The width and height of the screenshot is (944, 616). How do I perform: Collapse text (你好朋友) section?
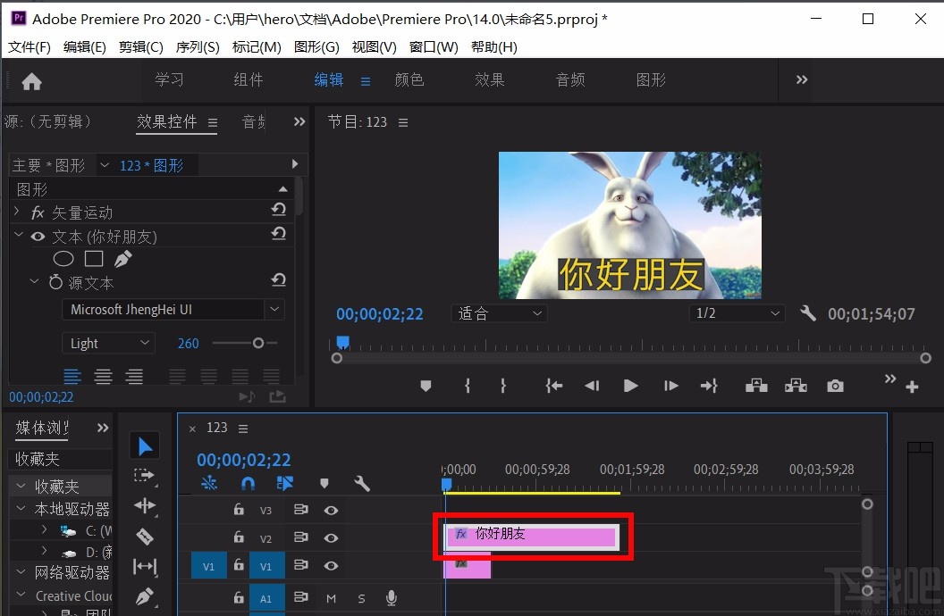pos(18,235)
